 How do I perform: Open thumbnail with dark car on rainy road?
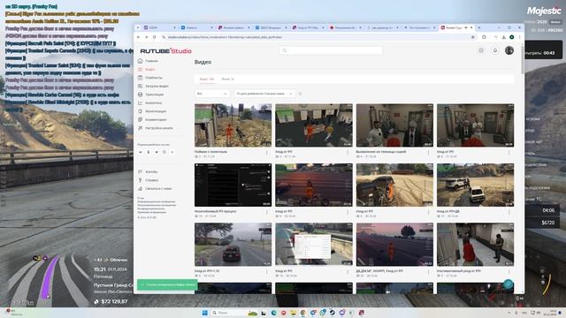tap(233, 245)
